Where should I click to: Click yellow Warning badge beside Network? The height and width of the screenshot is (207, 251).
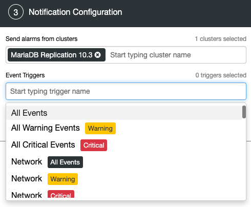tap(62, 179)
